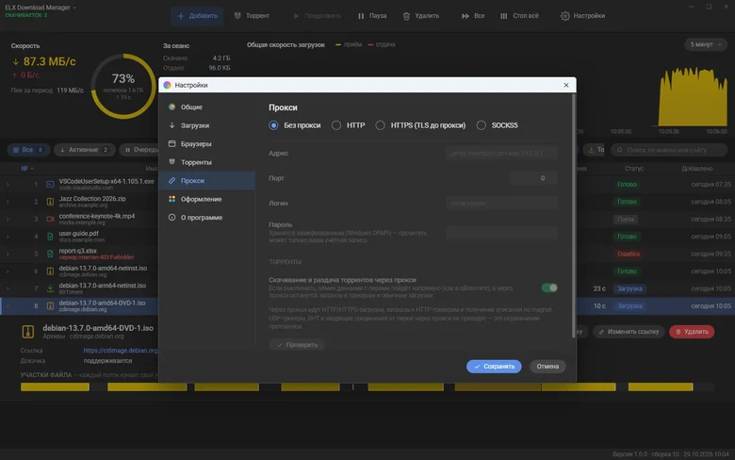Click red Удалить button in details

pyautogui.click(x=692, y=332)
